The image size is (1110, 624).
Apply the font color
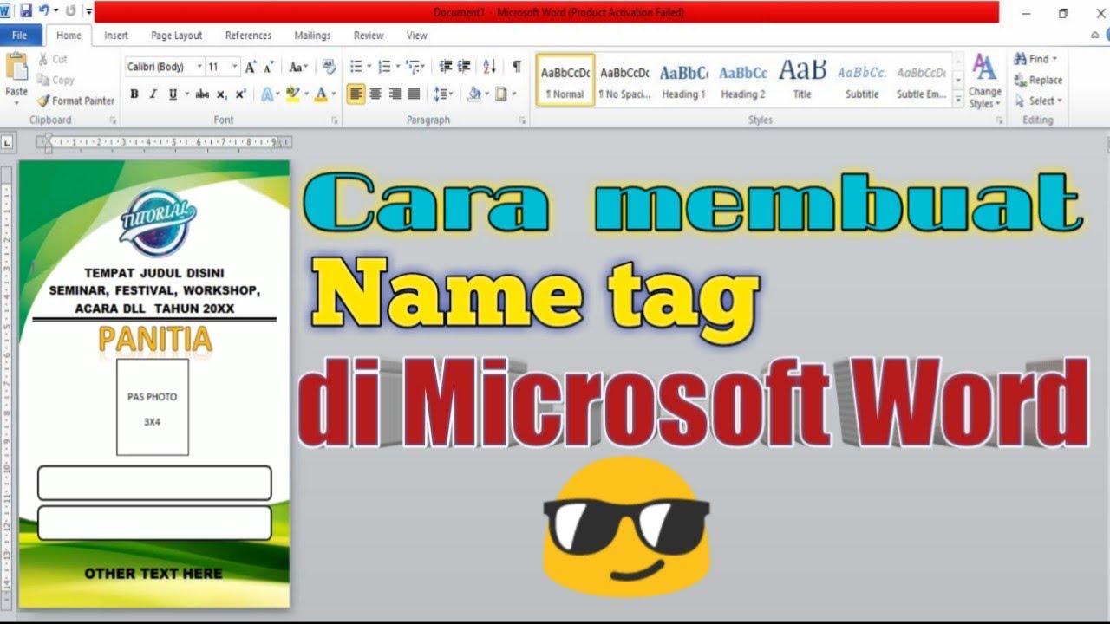321,94
